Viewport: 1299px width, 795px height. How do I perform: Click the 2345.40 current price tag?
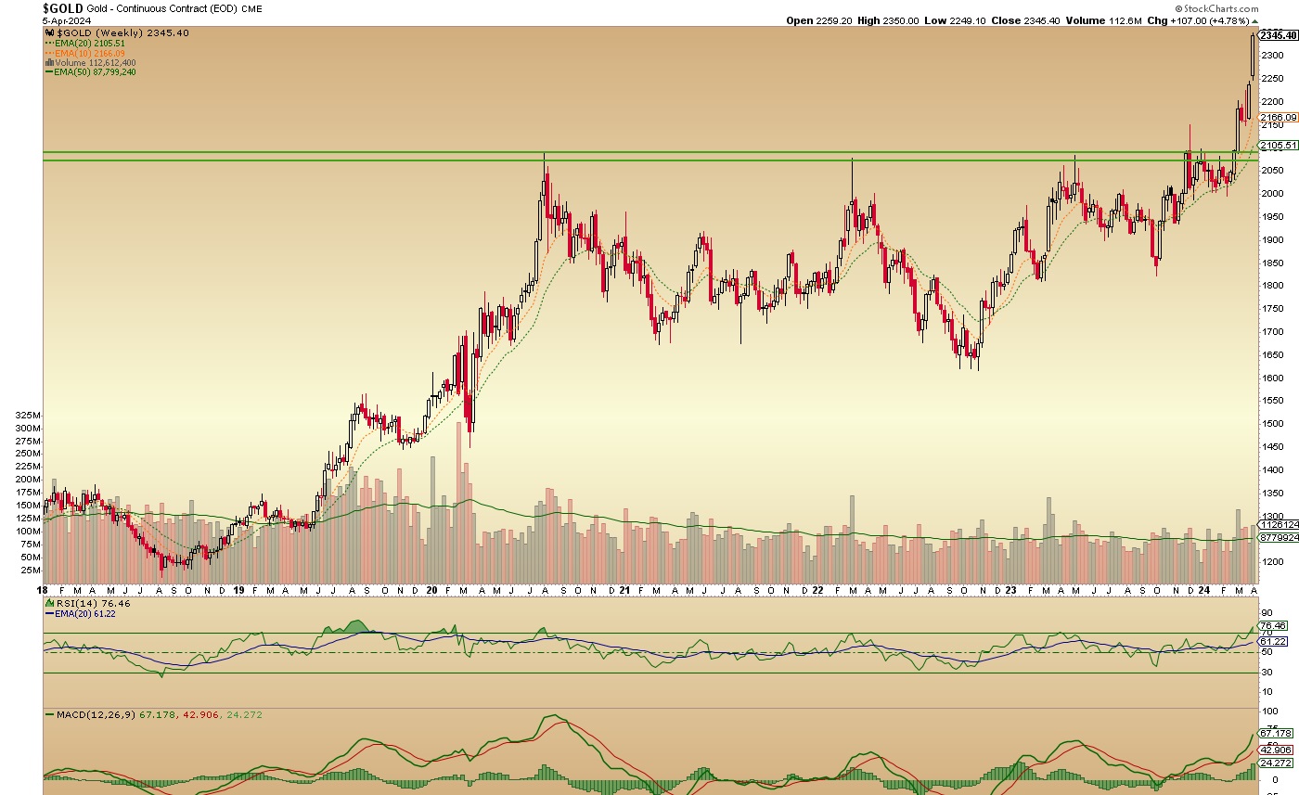click(1278, 35)
